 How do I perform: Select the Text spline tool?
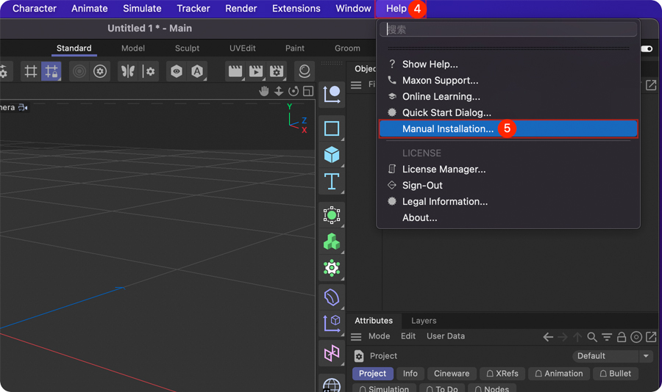pos(332,181)
